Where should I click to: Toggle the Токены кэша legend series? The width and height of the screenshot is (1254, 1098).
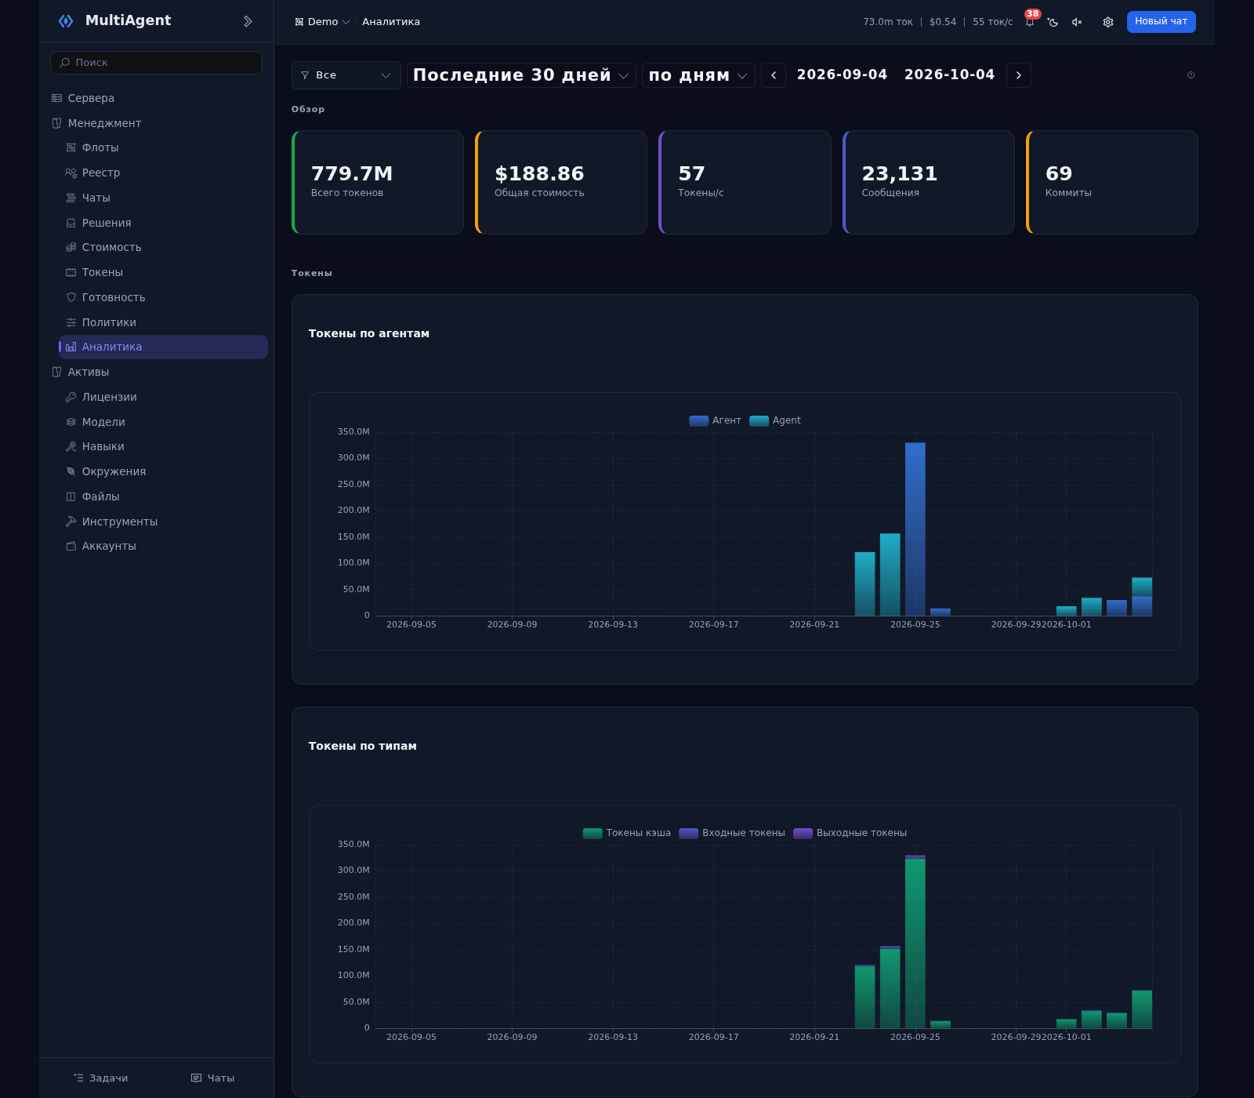pyautogui.click(x=627, y=833)
